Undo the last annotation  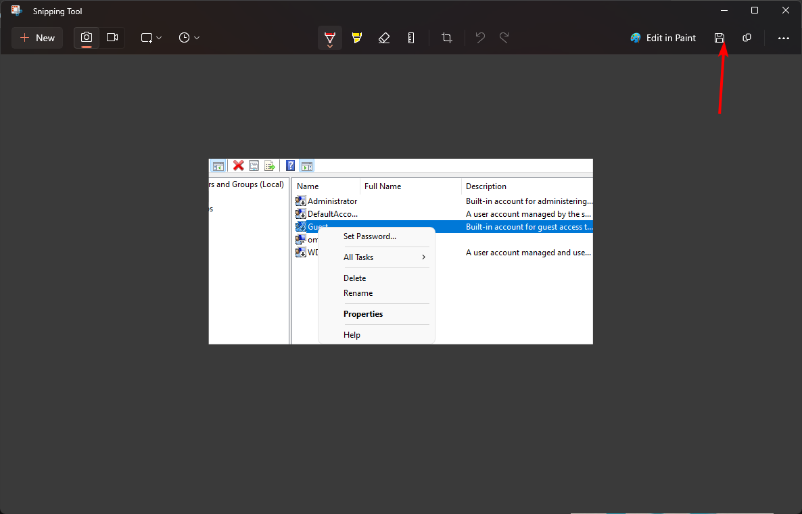(x=480, y=38)
